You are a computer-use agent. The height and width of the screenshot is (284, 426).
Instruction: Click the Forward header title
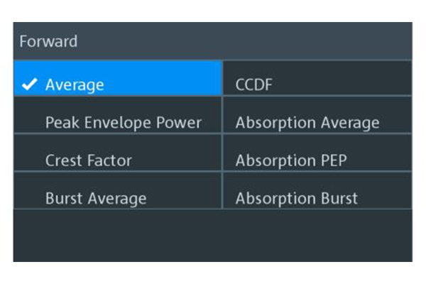pyautogui.click(x=48, y=41)
